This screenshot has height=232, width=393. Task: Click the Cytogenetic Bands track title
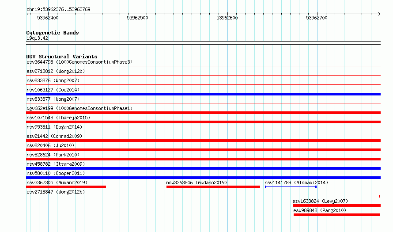point(53,33)
